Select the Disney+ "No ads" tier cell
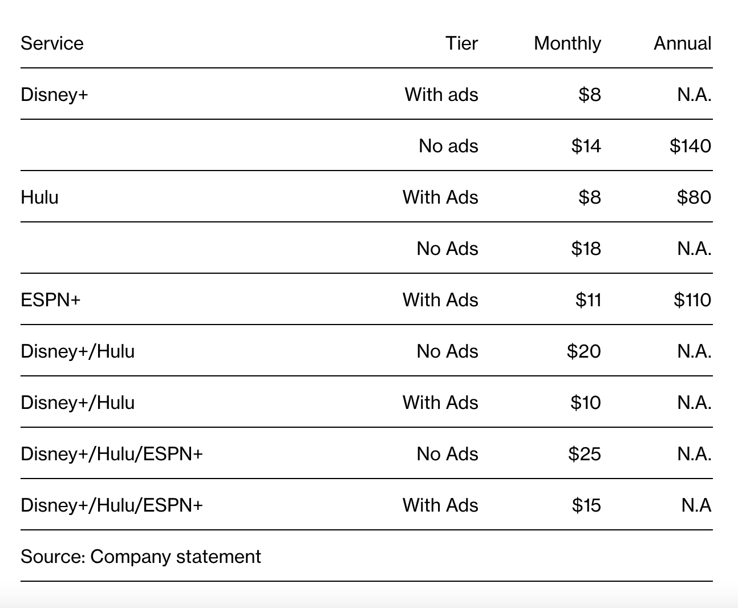 (448, 146)
